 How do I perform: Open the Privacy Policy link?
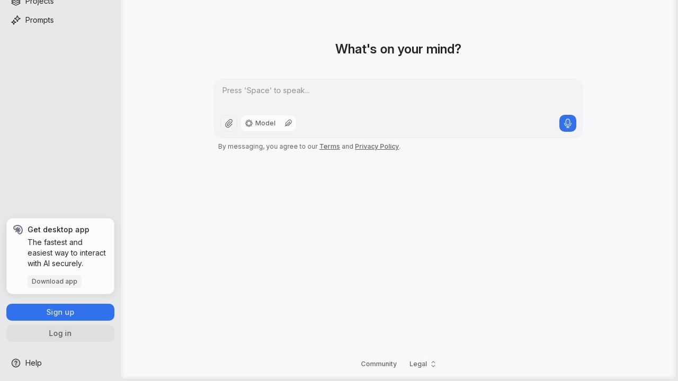coord(377,147)
